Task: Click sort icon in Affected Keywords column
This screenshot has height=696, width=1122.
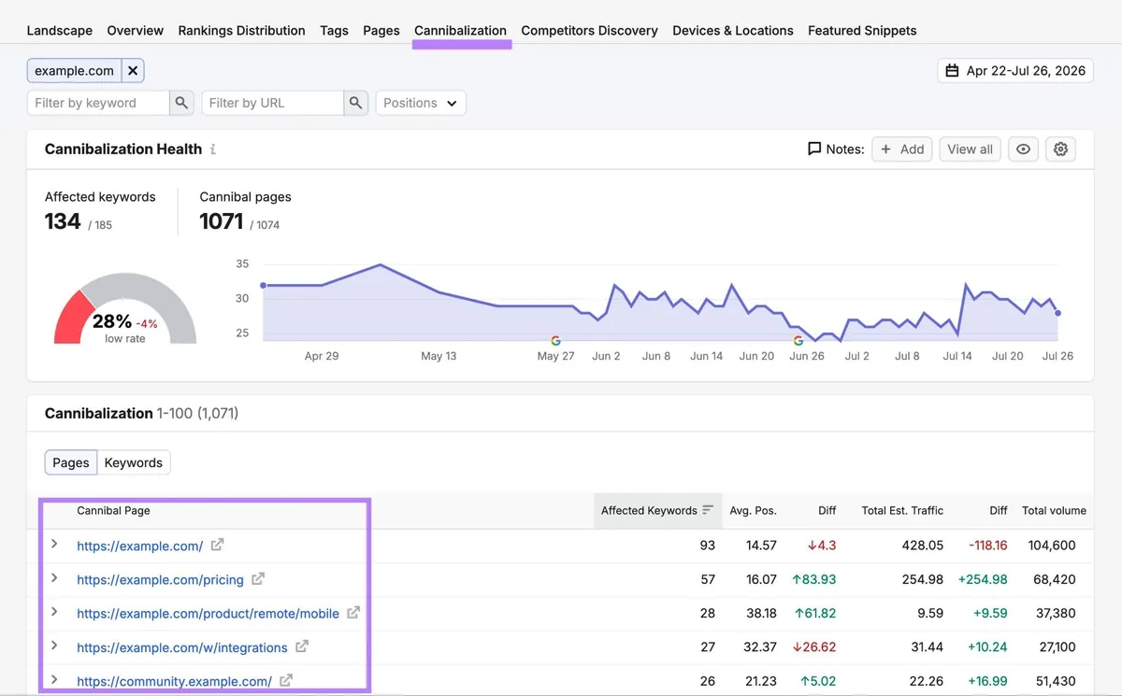Action: [x=708, y=510]
